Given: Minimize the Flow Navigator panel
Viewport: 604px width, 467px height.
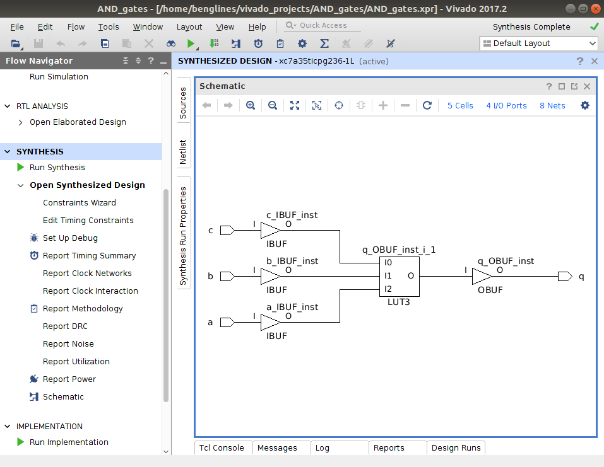Looking at the screenshot, I should pyautogui.click(x=163, y=62).
